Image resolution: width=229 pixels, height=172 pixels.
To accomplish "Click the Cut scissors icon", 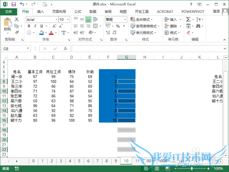I will click(x=16, y=19).
